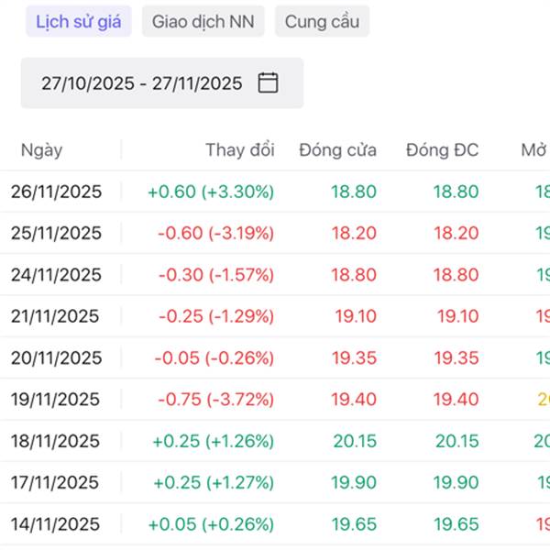Click the 25/11/2025 date cell
Viewport: 550px width, 550px height.
[x=56, y=233]
